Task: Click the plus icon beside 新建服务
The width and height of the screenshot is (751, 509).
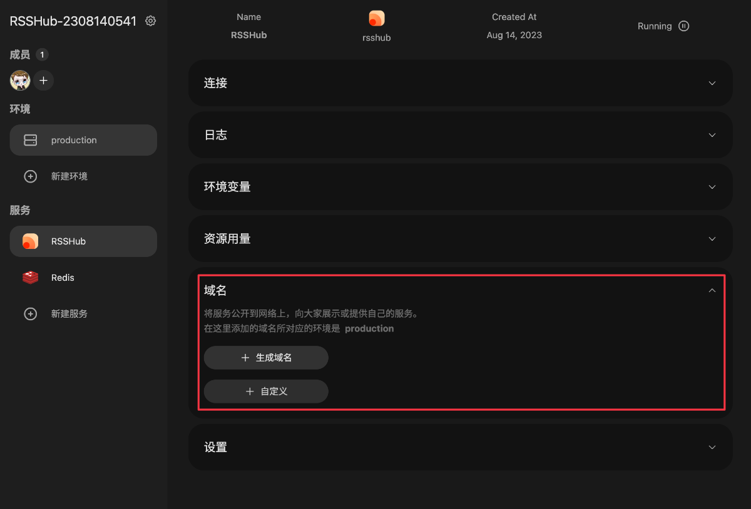Action: point(30,314)
